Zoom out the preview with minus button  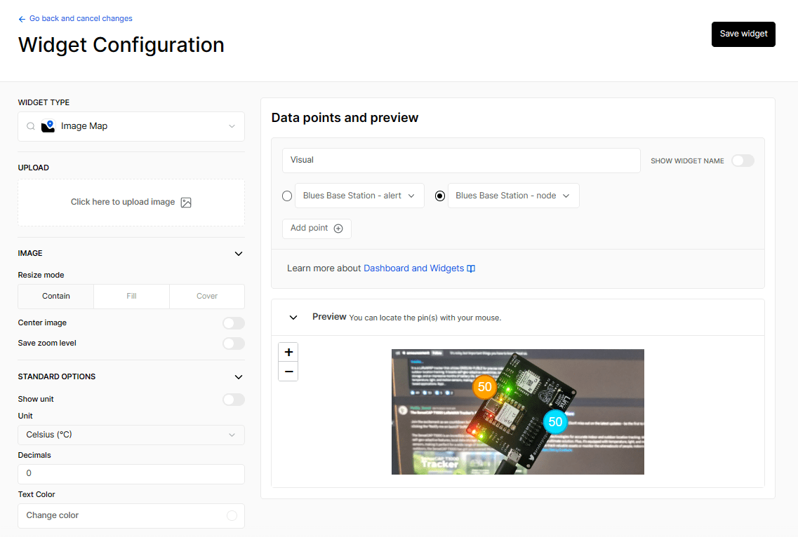[x=288, y=372]
